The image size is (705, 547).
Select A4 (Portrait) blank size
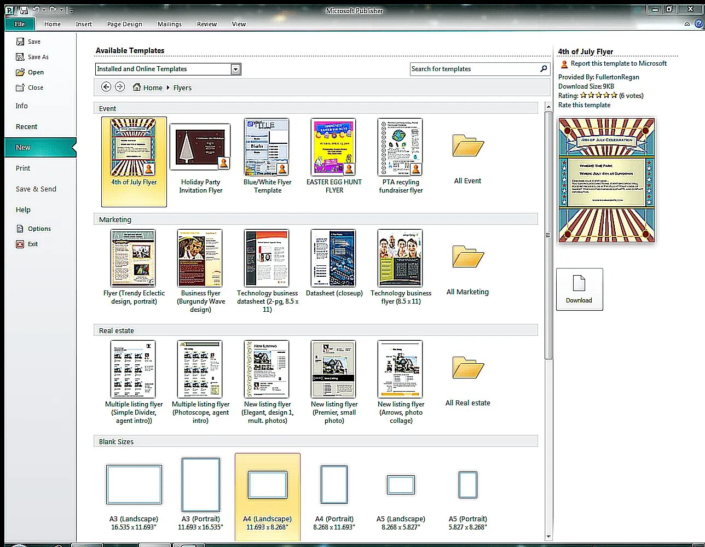point(334,497)
